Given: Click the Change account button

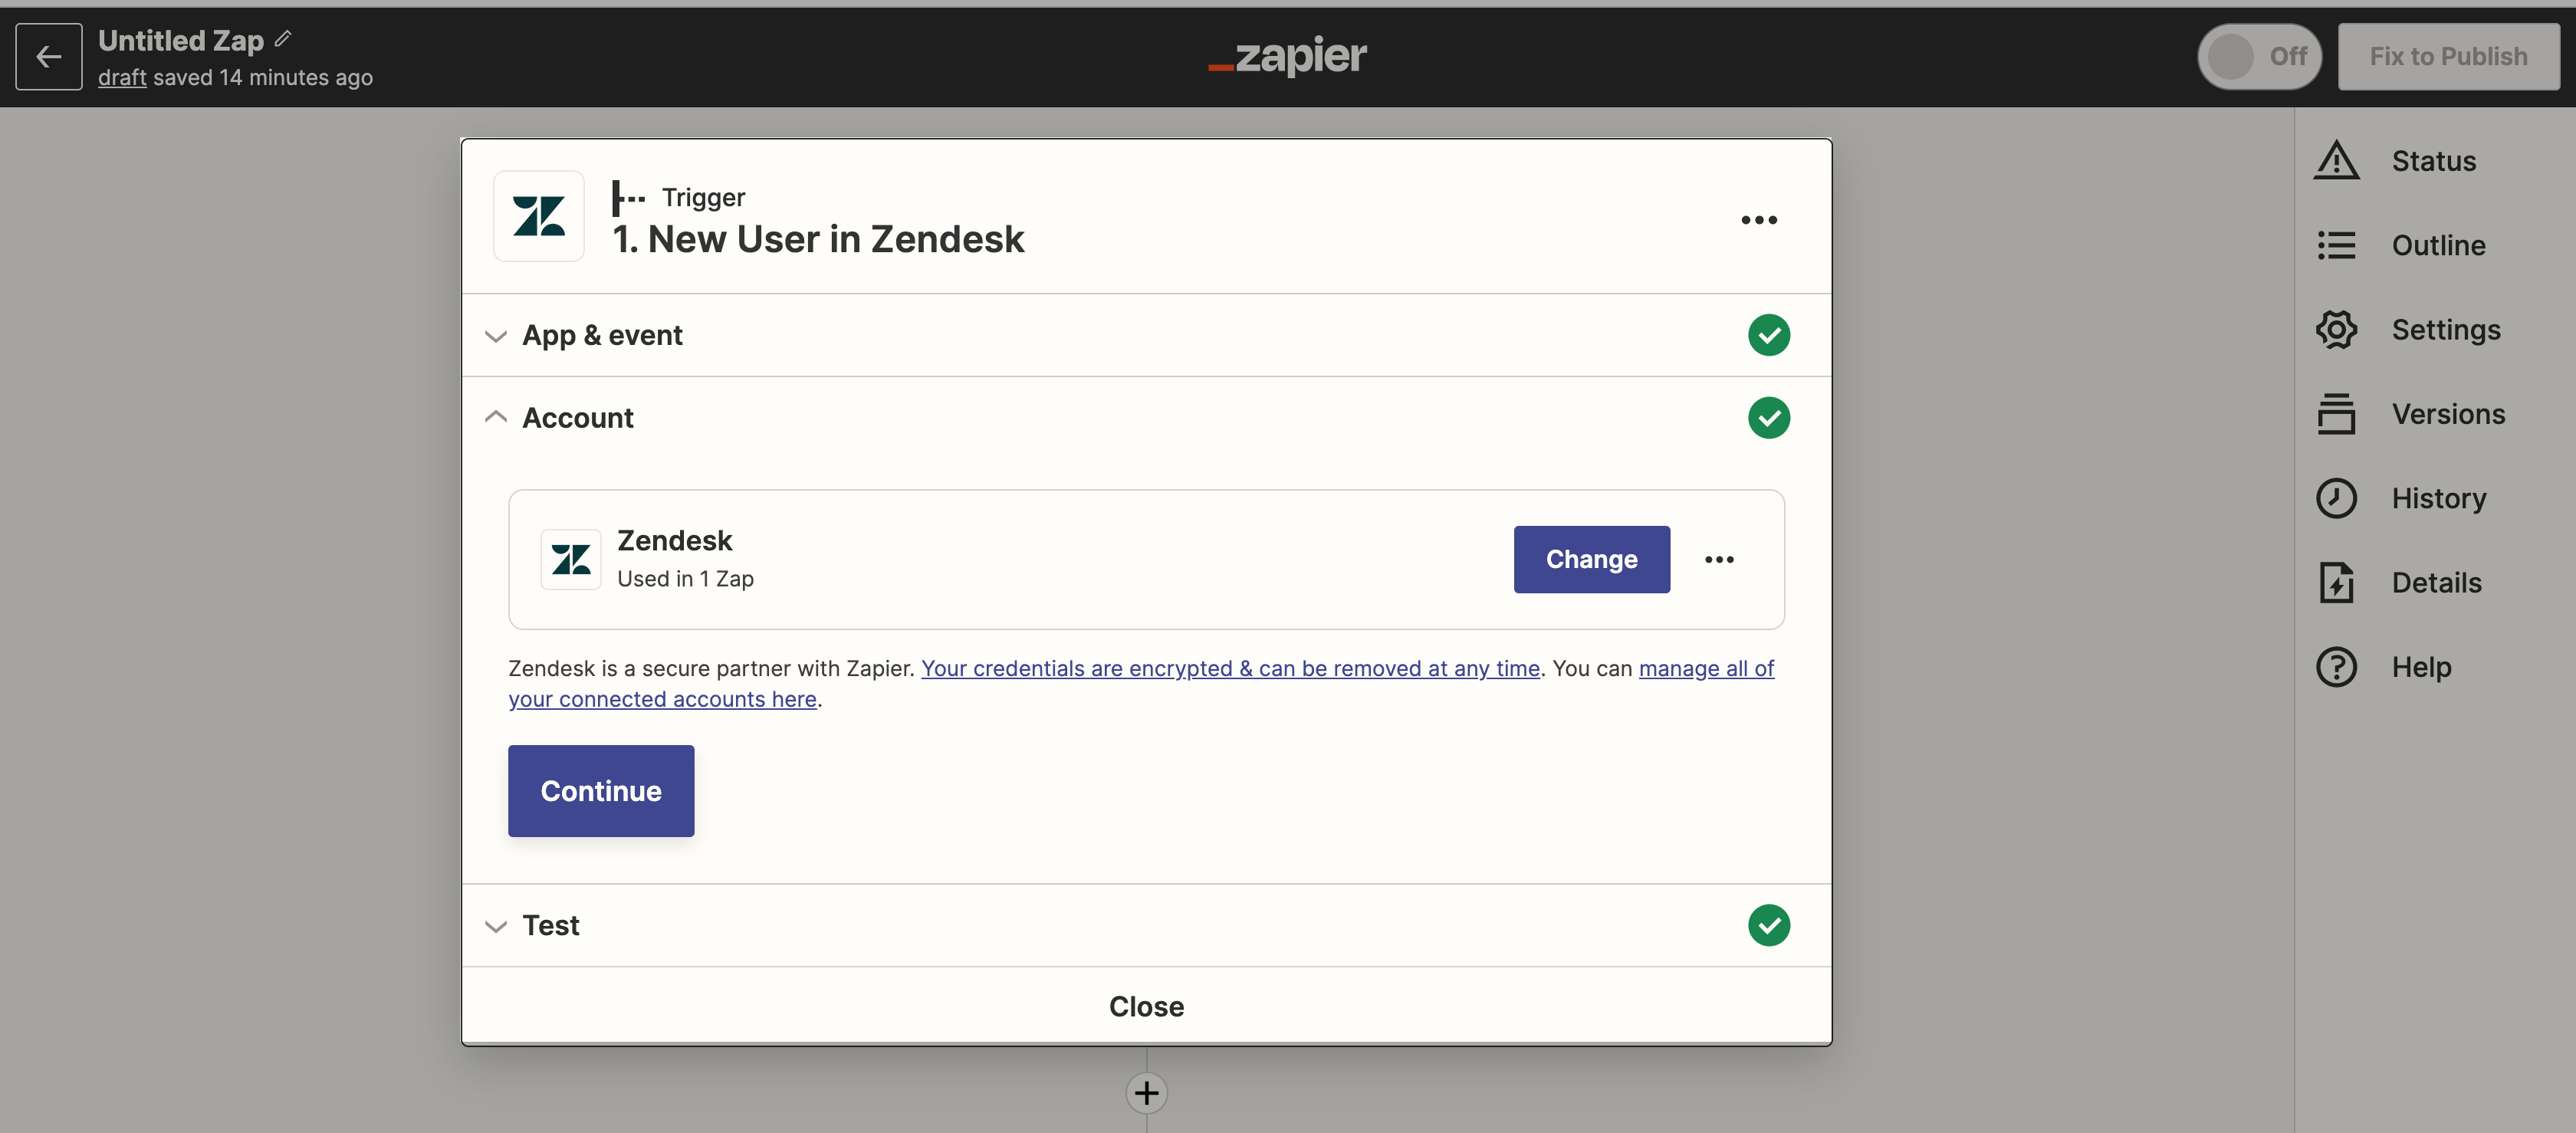Looking at the screenshot, I should [x=1591, y=560].
